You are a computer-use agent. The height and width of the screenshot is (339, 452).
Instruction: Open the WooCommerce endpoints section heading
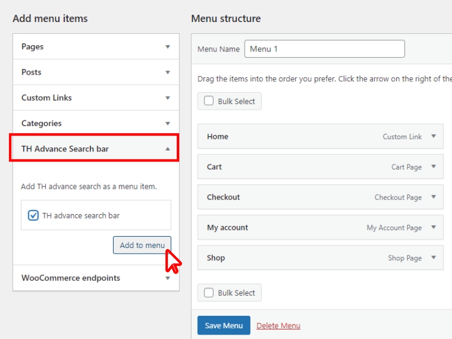coord(71,278)
